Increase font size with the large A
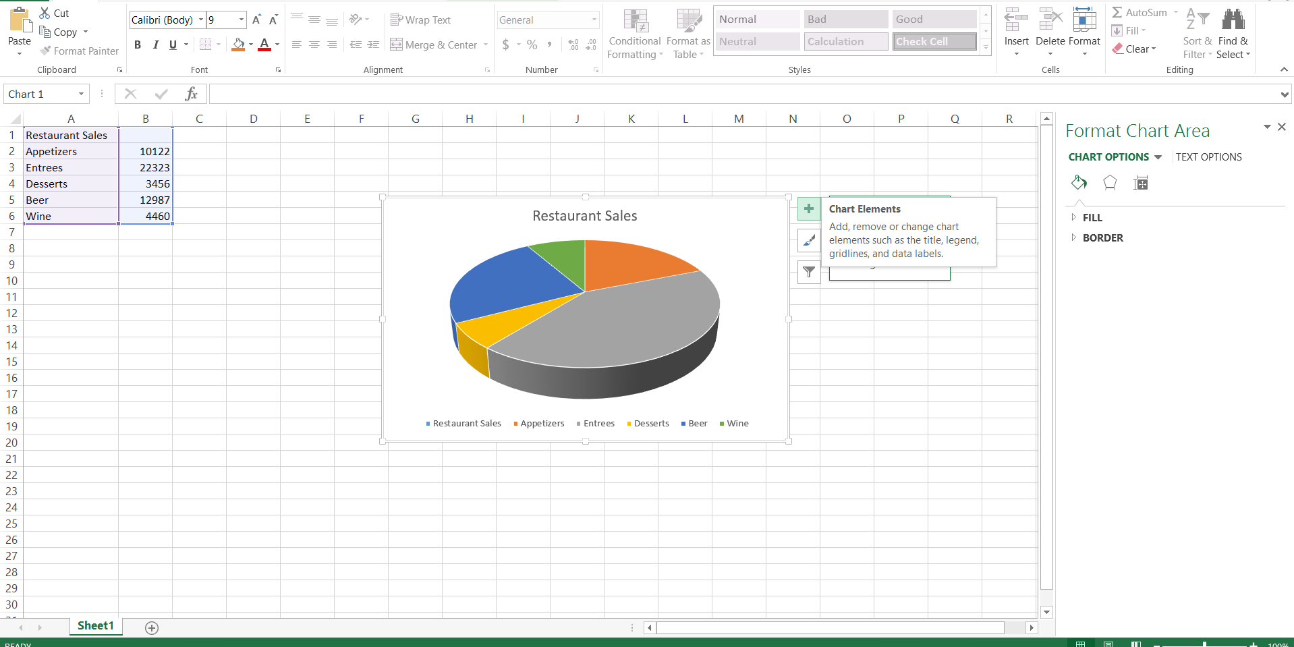 pos(256,20)
